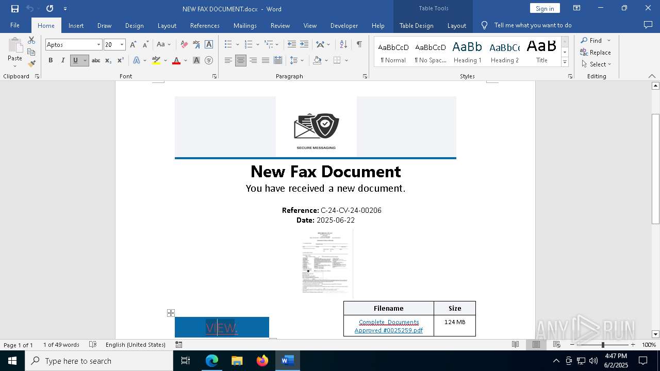Screen dimensions: 660x371
Task: Click the Copy icon in the Clipboard group
Action: coord(31,52)
